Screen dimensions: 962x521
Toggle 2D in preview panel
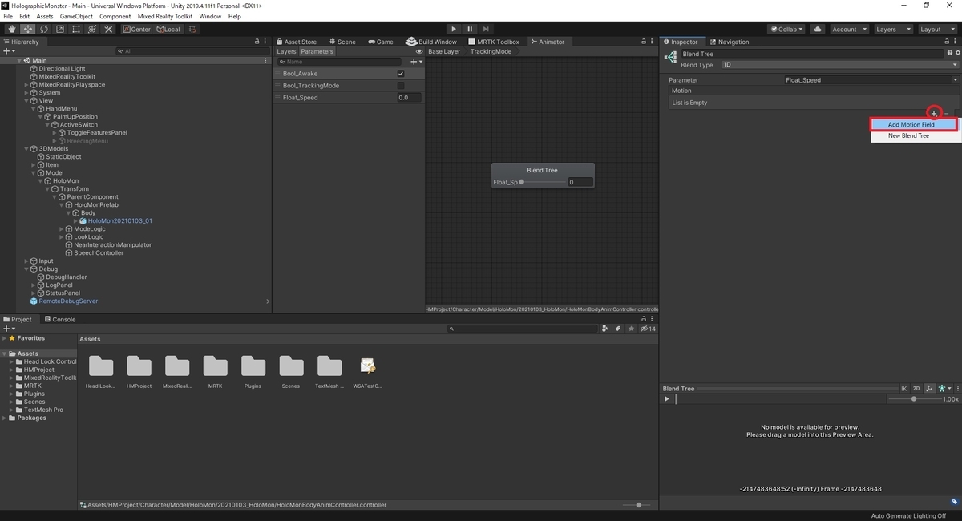point(916,389)
